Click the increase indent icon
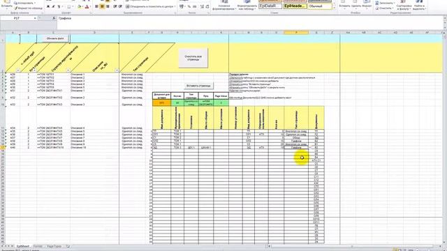The width and height of the screenshot is (447, 251). (x=120, y=6)
